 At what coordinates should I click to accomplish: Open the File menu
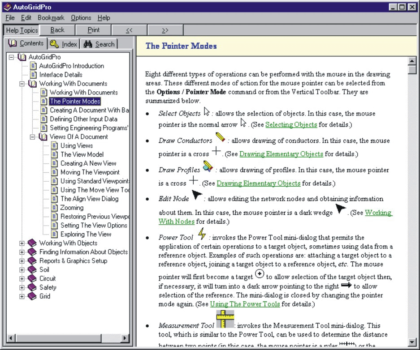pos(10,18)
